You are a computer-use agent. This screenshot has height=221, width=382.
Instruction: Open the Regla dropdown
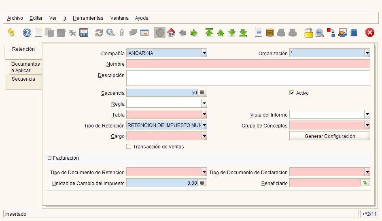tap(204, 104)
